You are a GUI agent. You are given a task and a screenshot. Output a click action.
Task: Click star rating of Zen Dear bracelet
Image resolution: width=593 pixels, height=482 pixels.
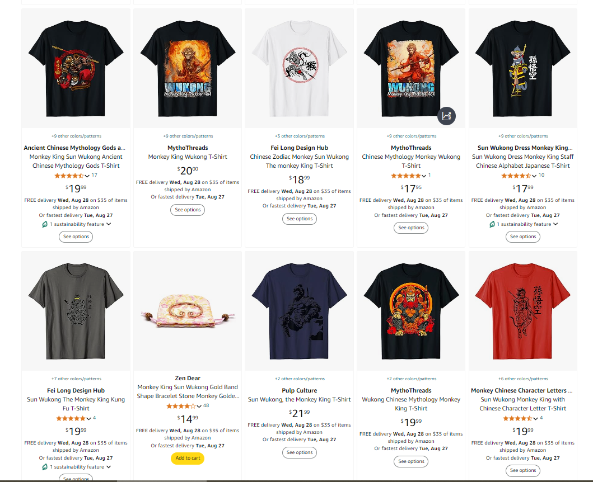coord(181,406)
